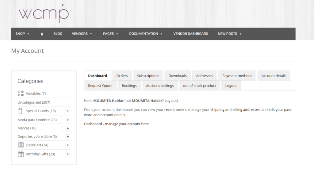Viewport: 314px width, 169px height.
Task: Open the Uncategorized (207) category link
Action: coord(34,102)
